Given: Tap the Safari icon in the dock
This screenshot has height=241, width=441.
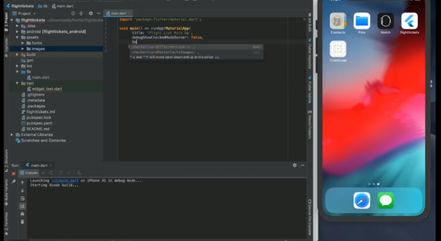Looking at the screenshot, I should pyautogui.click(x=362, y=200).
